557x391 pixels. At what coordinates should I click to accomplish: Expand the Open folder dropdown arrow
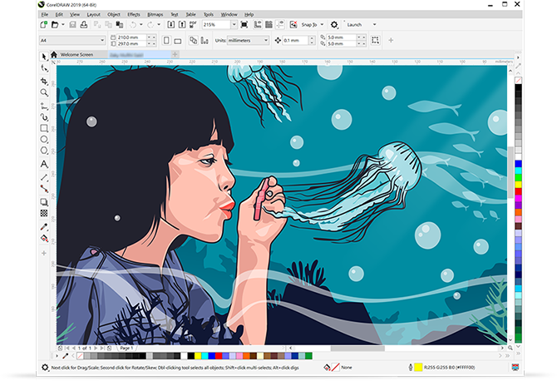click(63, 24)
